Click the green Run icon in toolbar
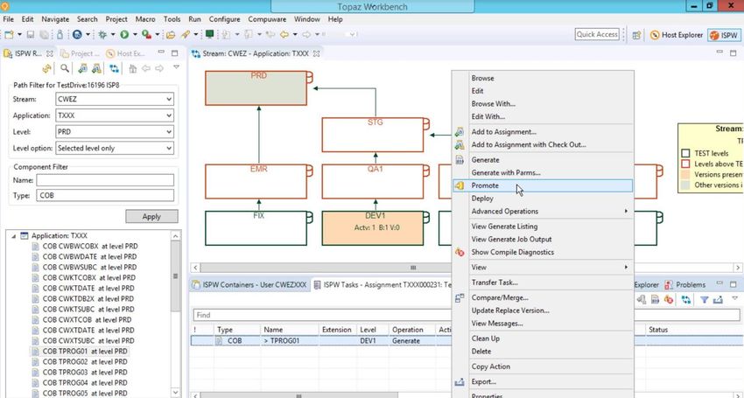The height and width of the screenshot is (398, 744). coord(124,35)
